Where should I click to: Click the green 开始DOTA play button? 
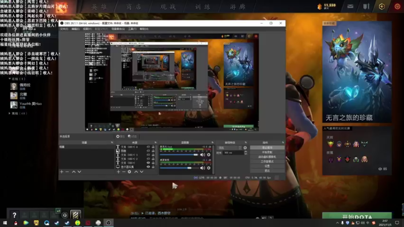(357, 216)
